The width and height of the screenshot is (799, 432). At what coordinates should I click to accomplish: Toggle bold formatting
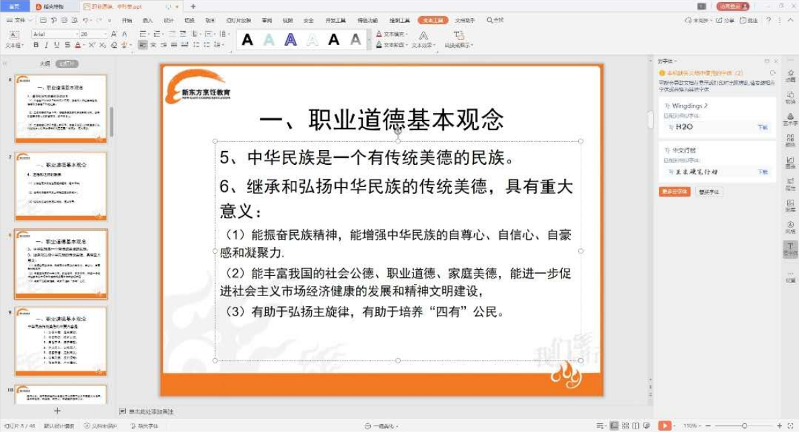pyautogui.click(x=36, y=45)
